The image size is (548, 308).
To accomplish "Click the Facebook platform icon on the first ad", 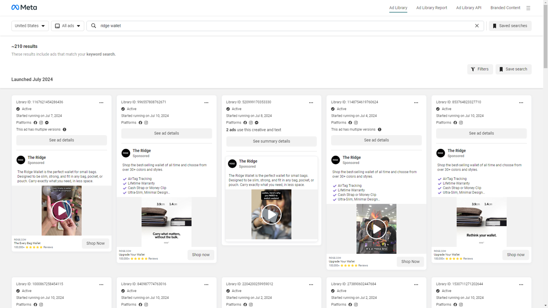I will (x=35, y=123).
